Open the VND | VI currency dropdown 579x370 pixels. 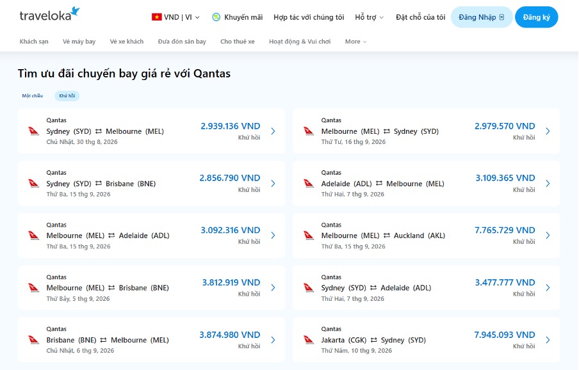click(175, 17)
